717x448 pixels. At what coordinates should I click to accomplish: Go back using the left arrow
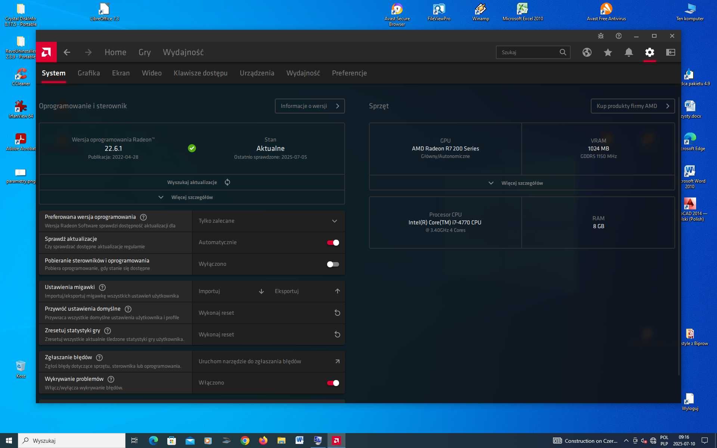click(67, 52)
